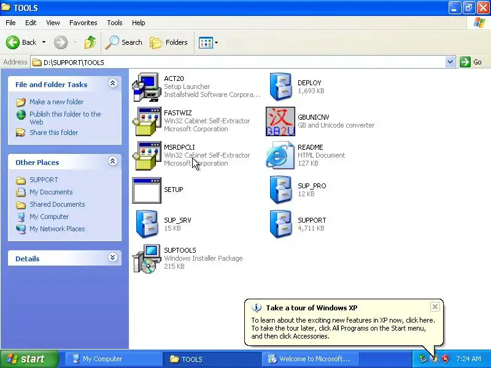Open My Network Places link
Viewport: 491px width, 368px height.
(57, 229)
